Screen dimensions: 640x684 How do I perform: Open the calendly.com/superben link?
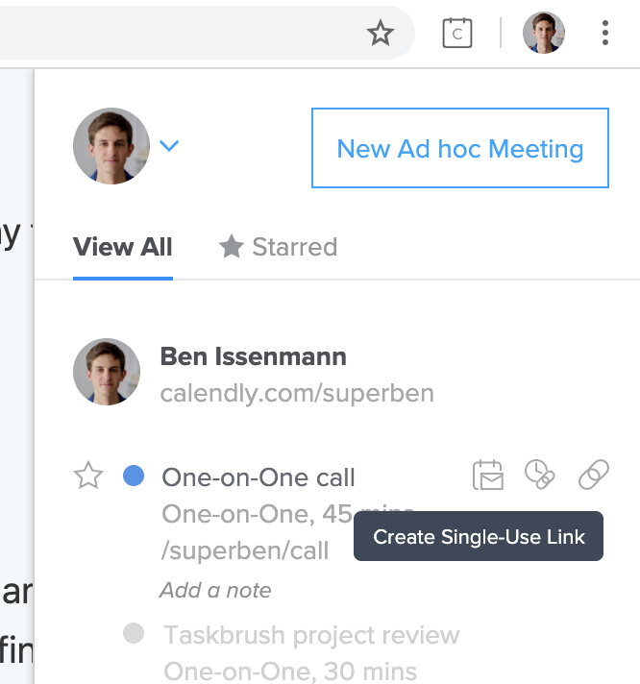tap(297, 393)
